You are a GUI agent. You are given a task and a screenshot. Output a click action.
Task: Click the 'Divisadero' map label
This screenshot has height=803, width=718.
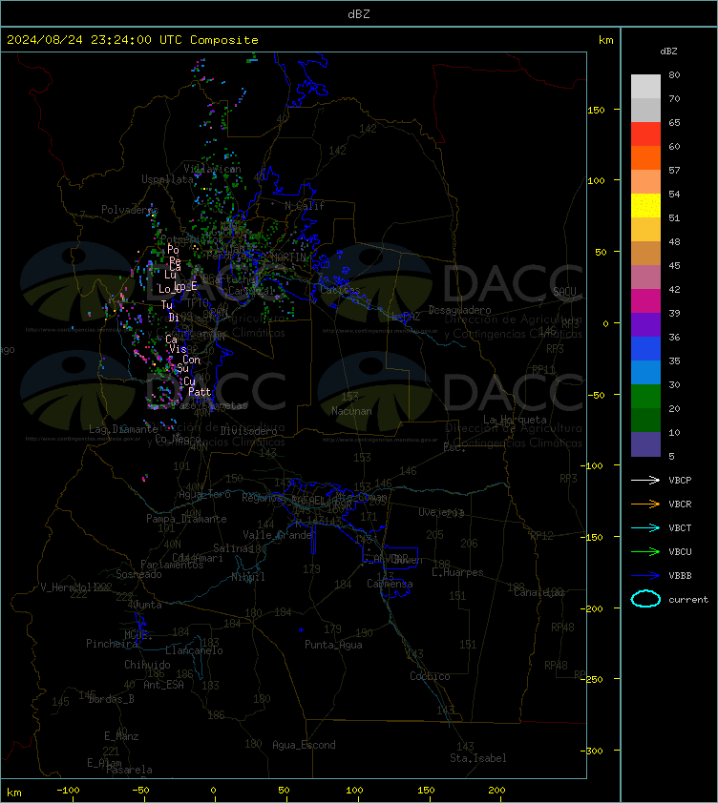[x=249, y=431]
